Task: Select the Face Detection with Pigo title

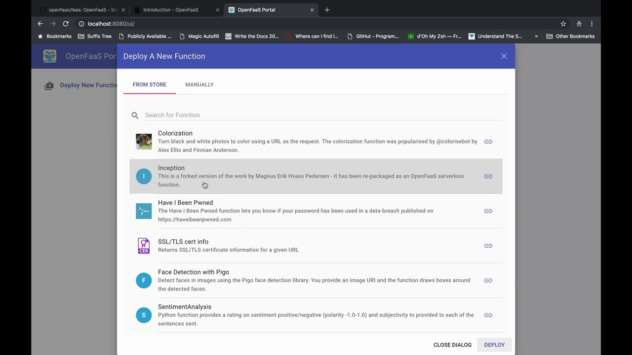Action: coord(194,272)
